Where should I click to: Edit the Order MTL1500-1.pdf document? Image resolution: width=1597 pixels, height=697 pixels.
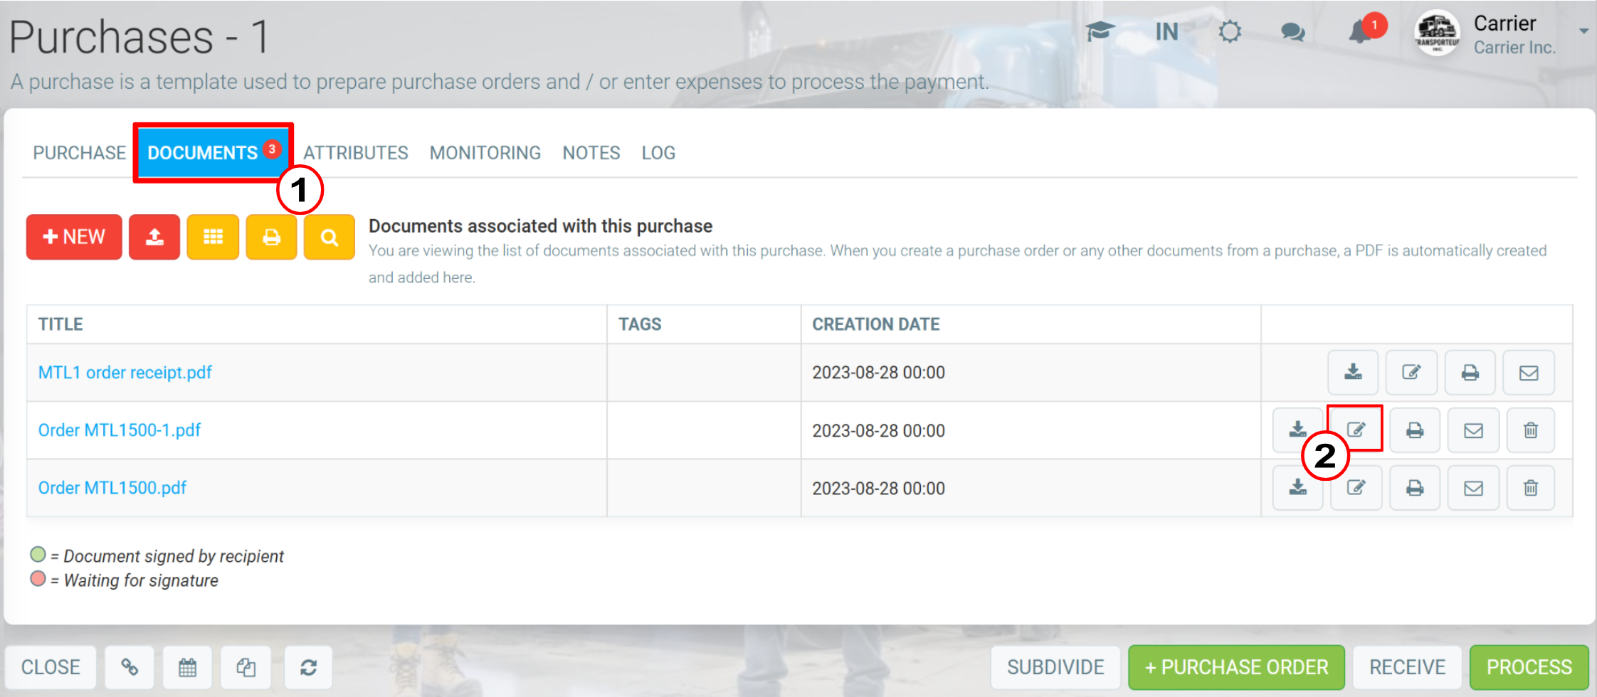click(1356, 430)
